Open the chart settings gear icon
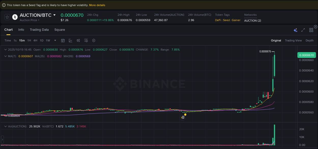This screenshot has width=318, height=149. point(93,40)
